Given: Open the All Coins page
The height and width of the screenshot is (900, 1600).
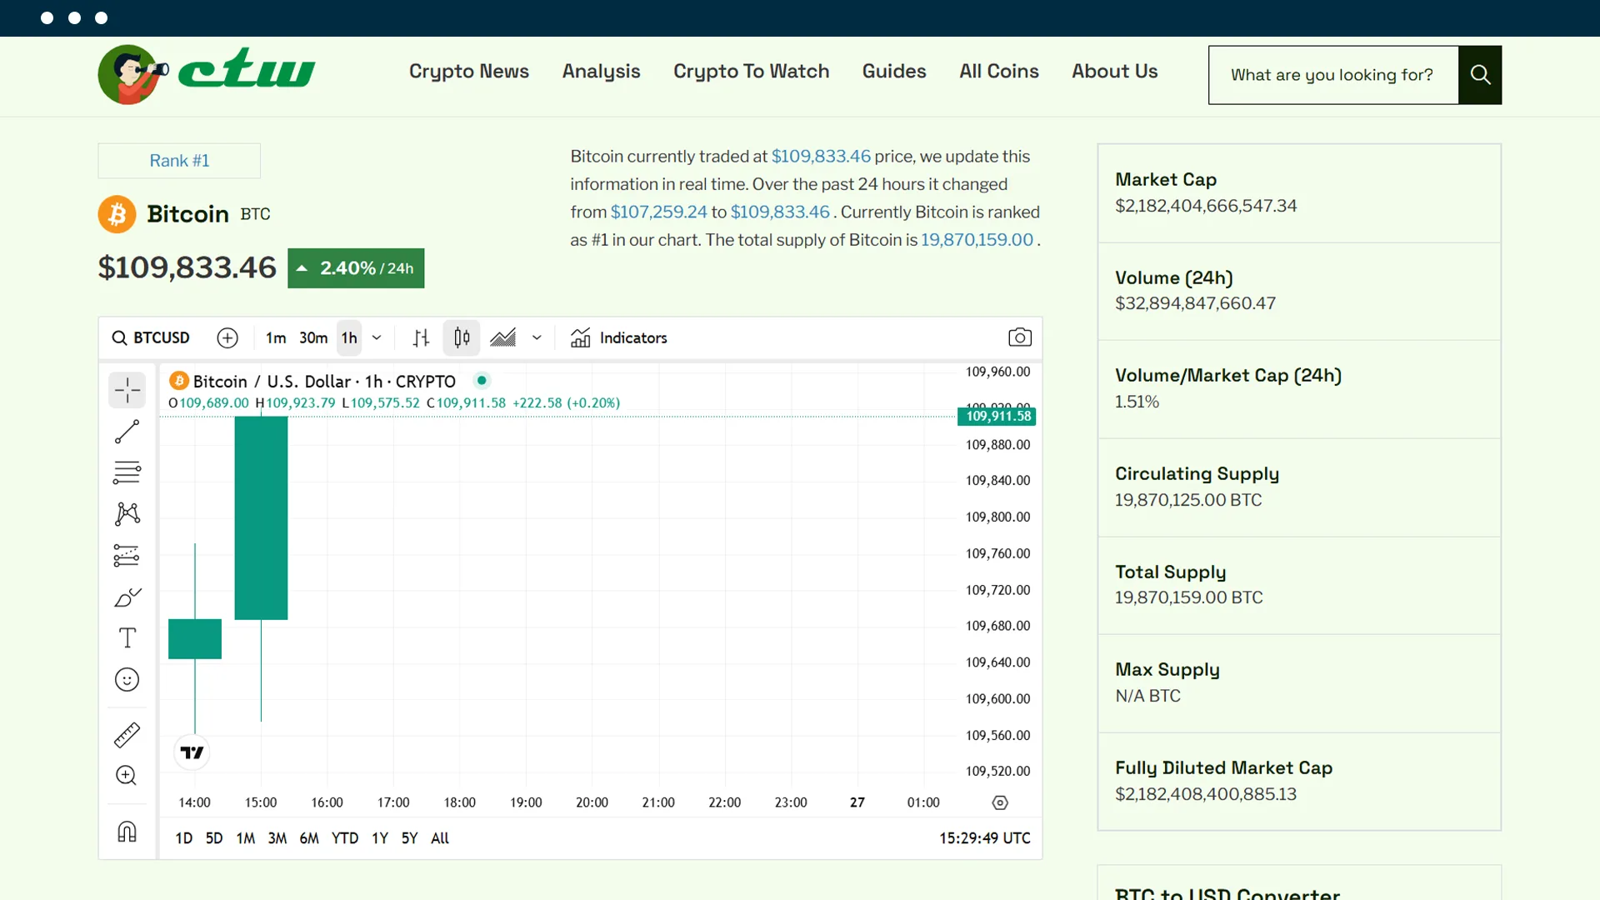Looking at the screenshot, I should click(999, 72).
